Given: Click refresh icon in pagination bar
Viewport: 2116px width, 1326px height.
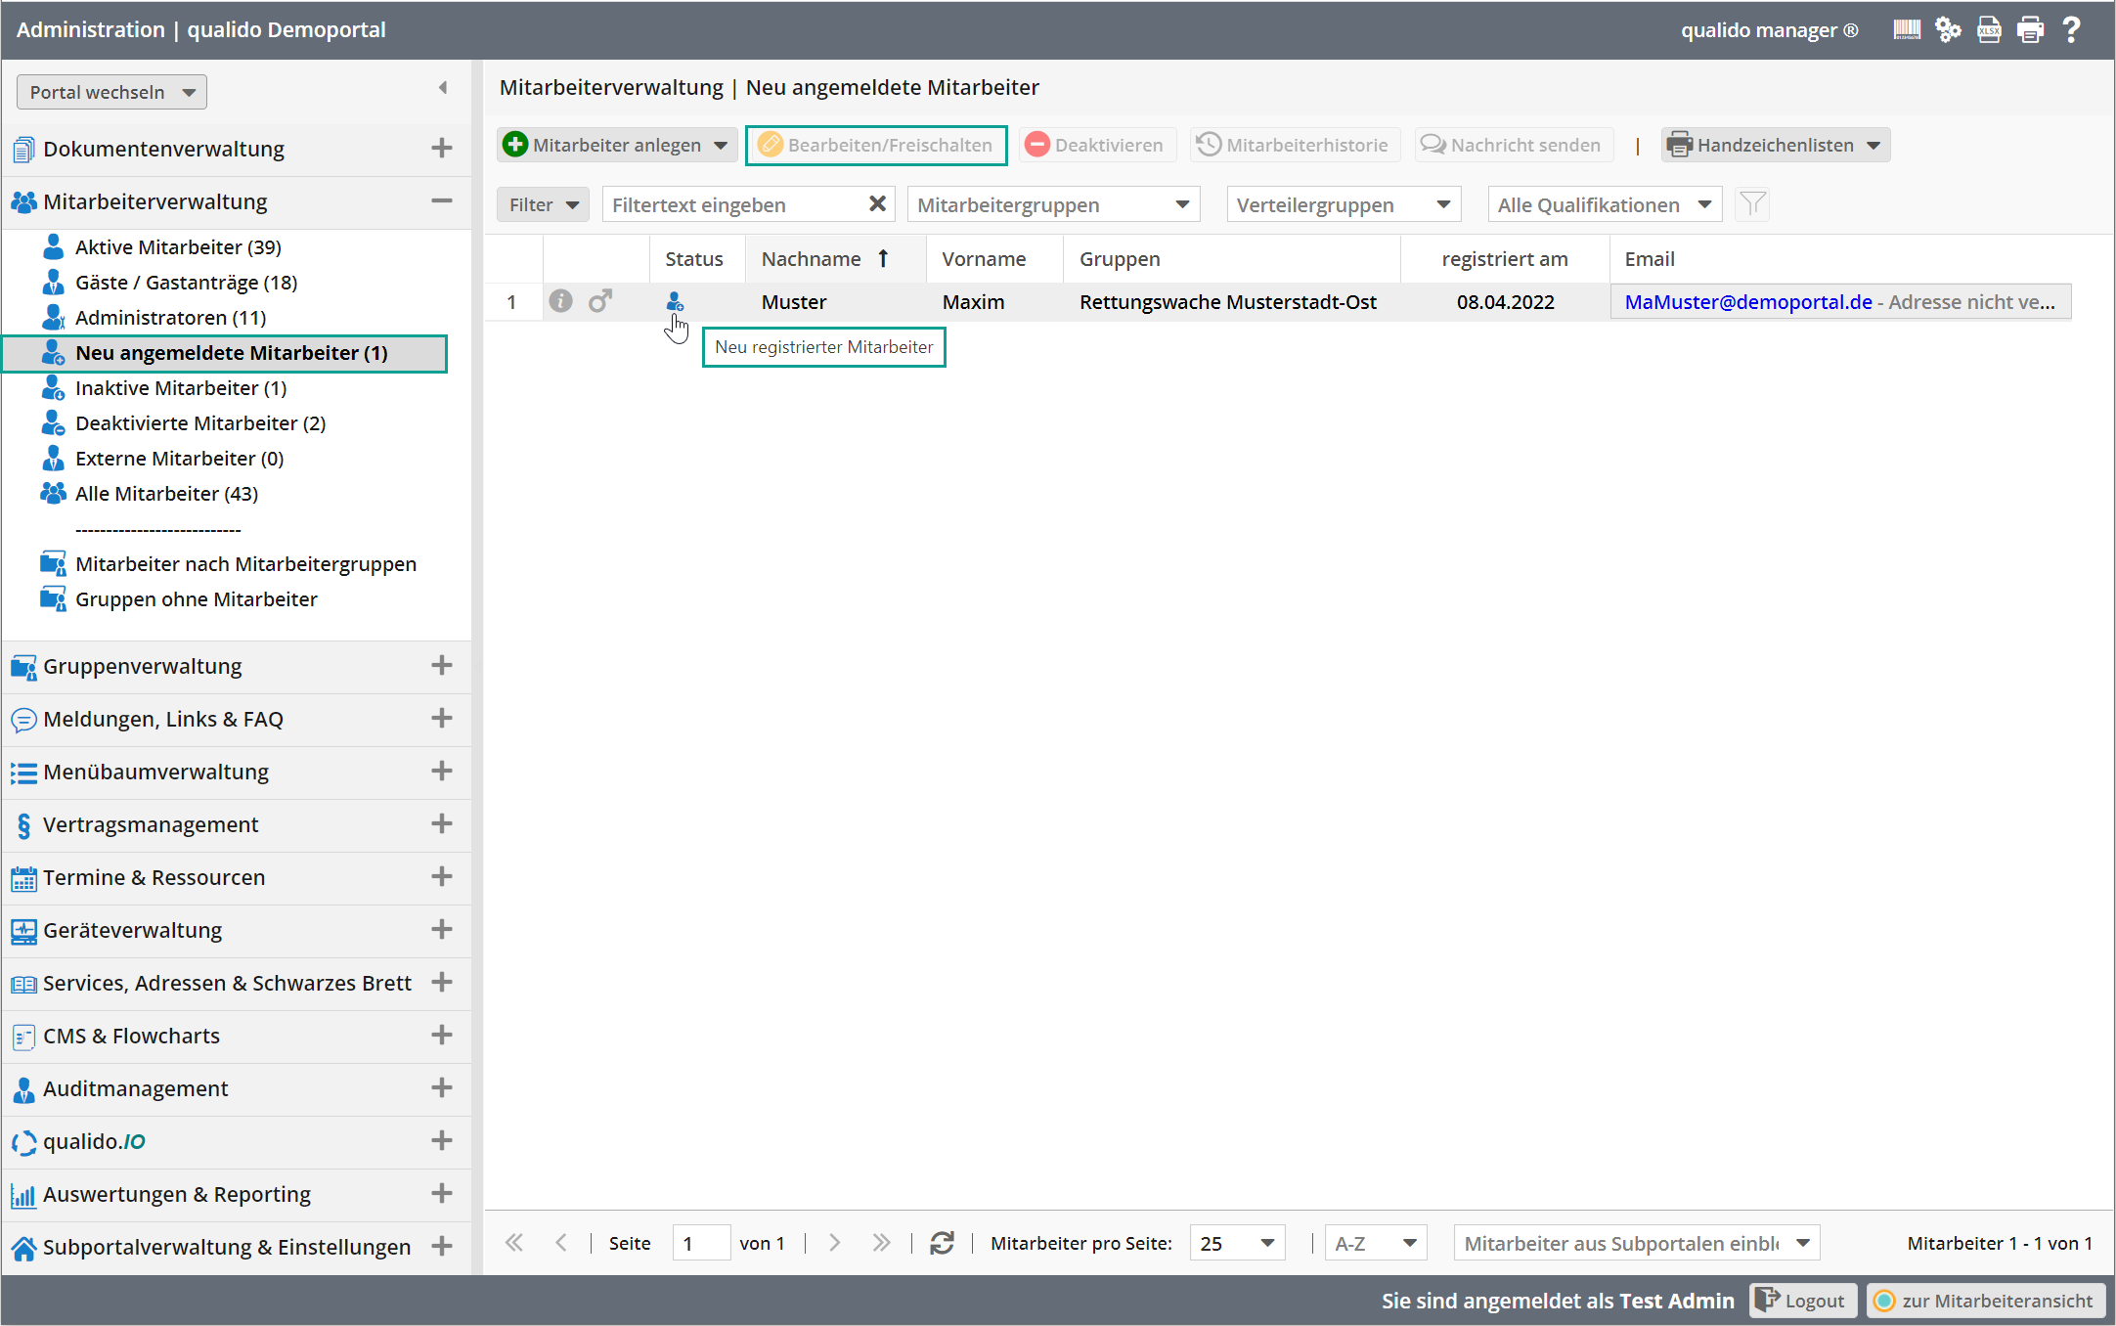Looking at the screenshot, I should click(x=942, y=1243).
